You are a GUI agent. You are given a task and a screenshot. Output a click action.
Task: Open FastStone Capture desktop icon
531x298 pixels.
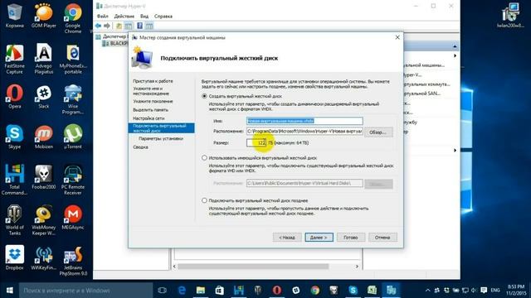point(14,59)
